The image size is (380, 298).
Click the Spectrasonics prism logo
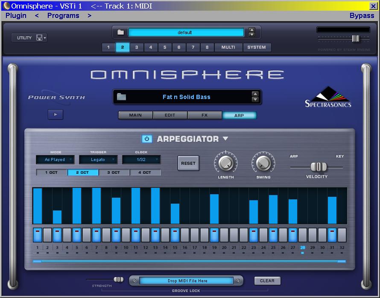(328, 96)
